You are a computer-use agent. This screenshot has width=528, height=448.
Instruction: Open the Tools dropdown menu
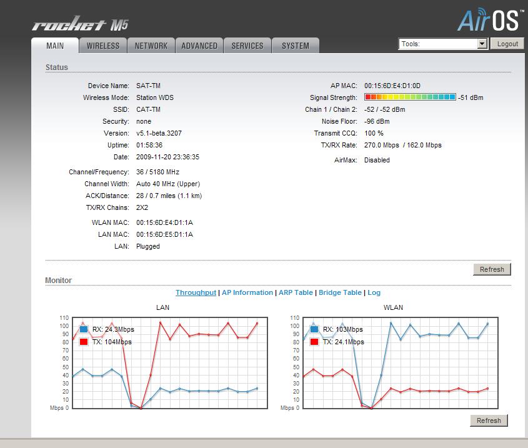pyautogui.click(x=443, y=44)
